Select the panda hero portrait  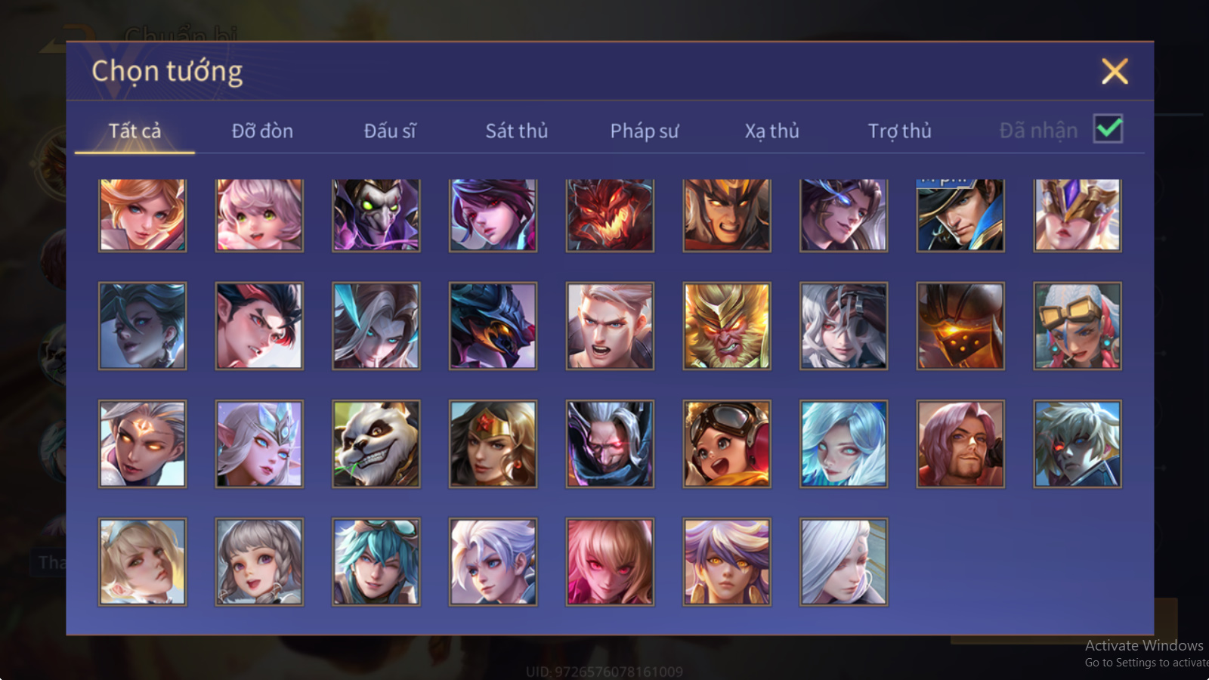[x=376, y=444]
